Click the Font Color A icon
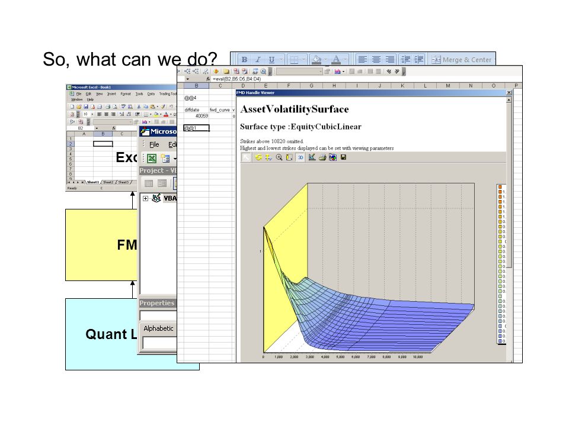Viewport: 569px width, 426px height. pos(336,59)
